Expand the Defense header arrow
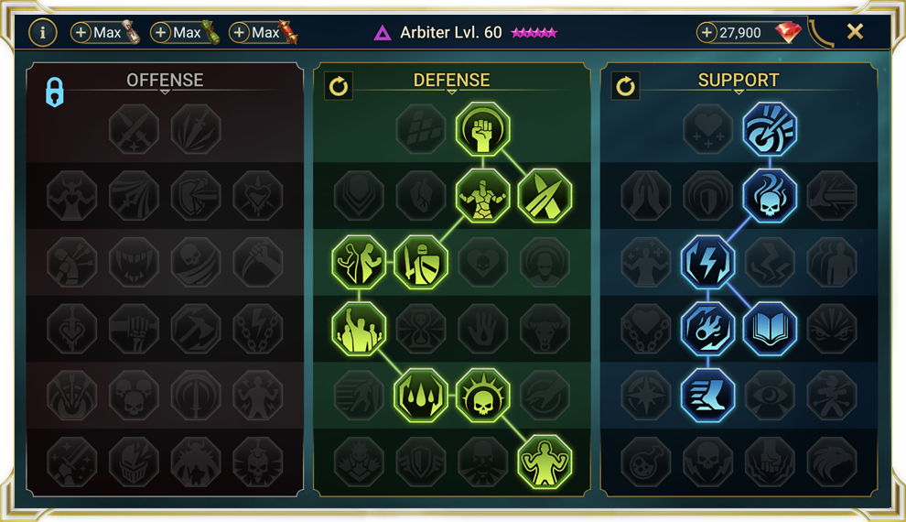906x522 pixels. pos(452,92)
